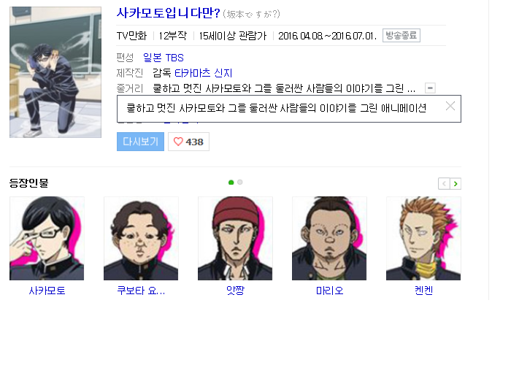Open director 타카마츠 신지 link
Viewport: 511px width, 365px height.
204,73
